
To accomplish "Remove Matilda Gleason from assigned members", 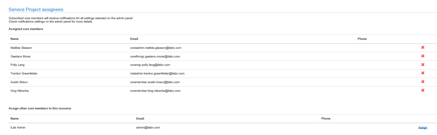I will click(422, 48).
